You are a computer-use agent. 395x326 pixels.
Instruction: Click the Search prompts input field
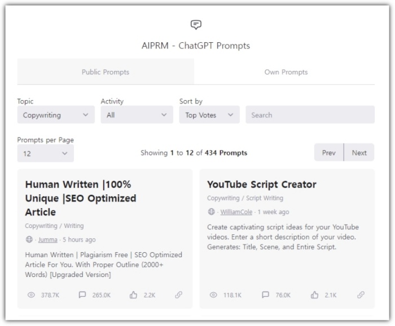(x=310, y=115)
